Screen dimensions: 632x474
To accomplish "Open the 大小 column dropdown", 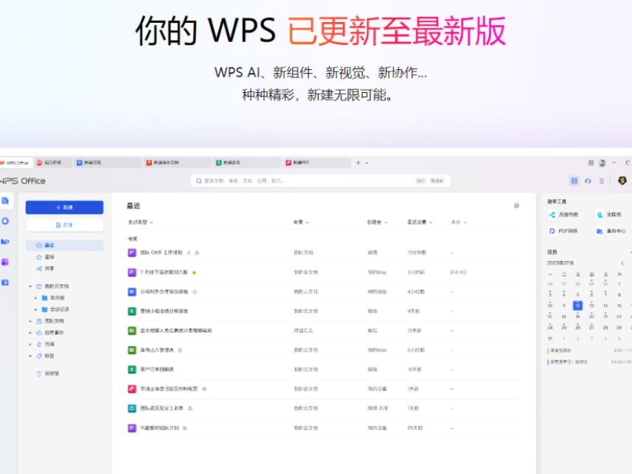I will click(459, 222).
